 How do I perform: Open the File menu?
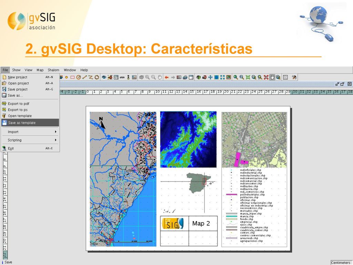(5, 70)
